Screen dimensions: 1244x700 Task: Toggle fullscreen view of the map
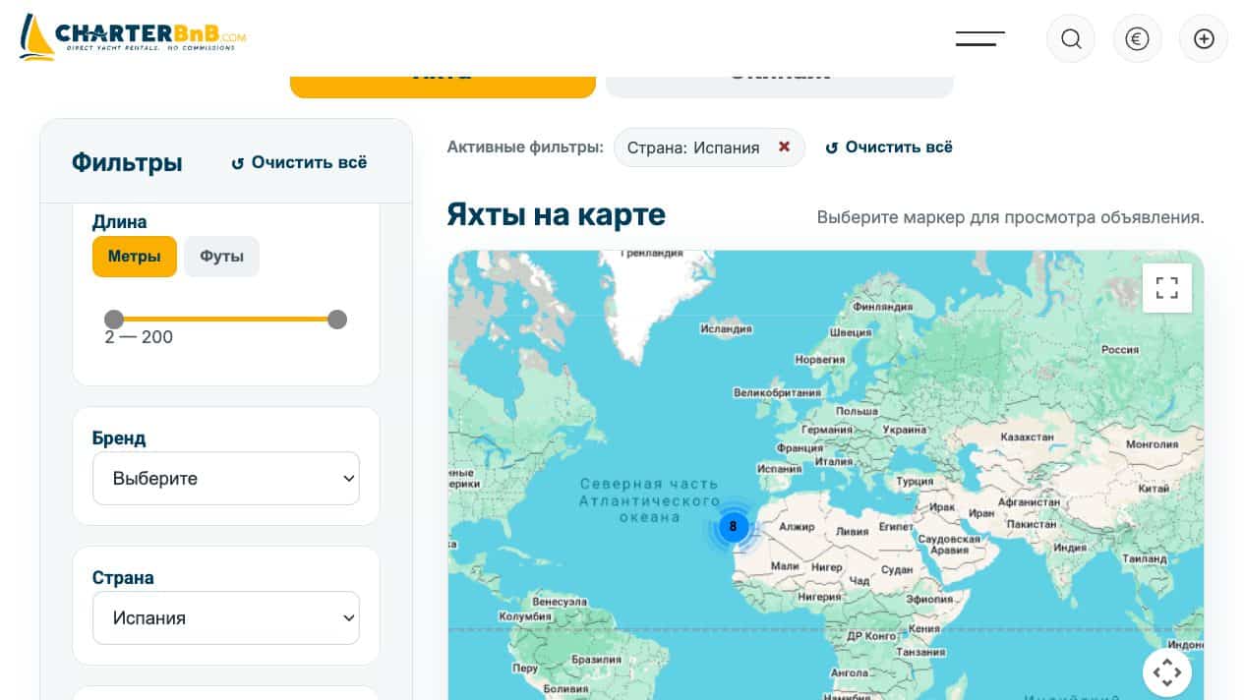(x=1167, y=287)
